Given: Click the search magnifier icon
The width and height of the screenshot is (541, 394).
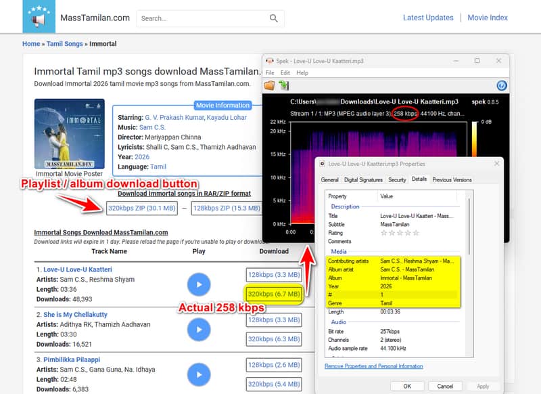Looking at the screenshot, I should 274,18.
